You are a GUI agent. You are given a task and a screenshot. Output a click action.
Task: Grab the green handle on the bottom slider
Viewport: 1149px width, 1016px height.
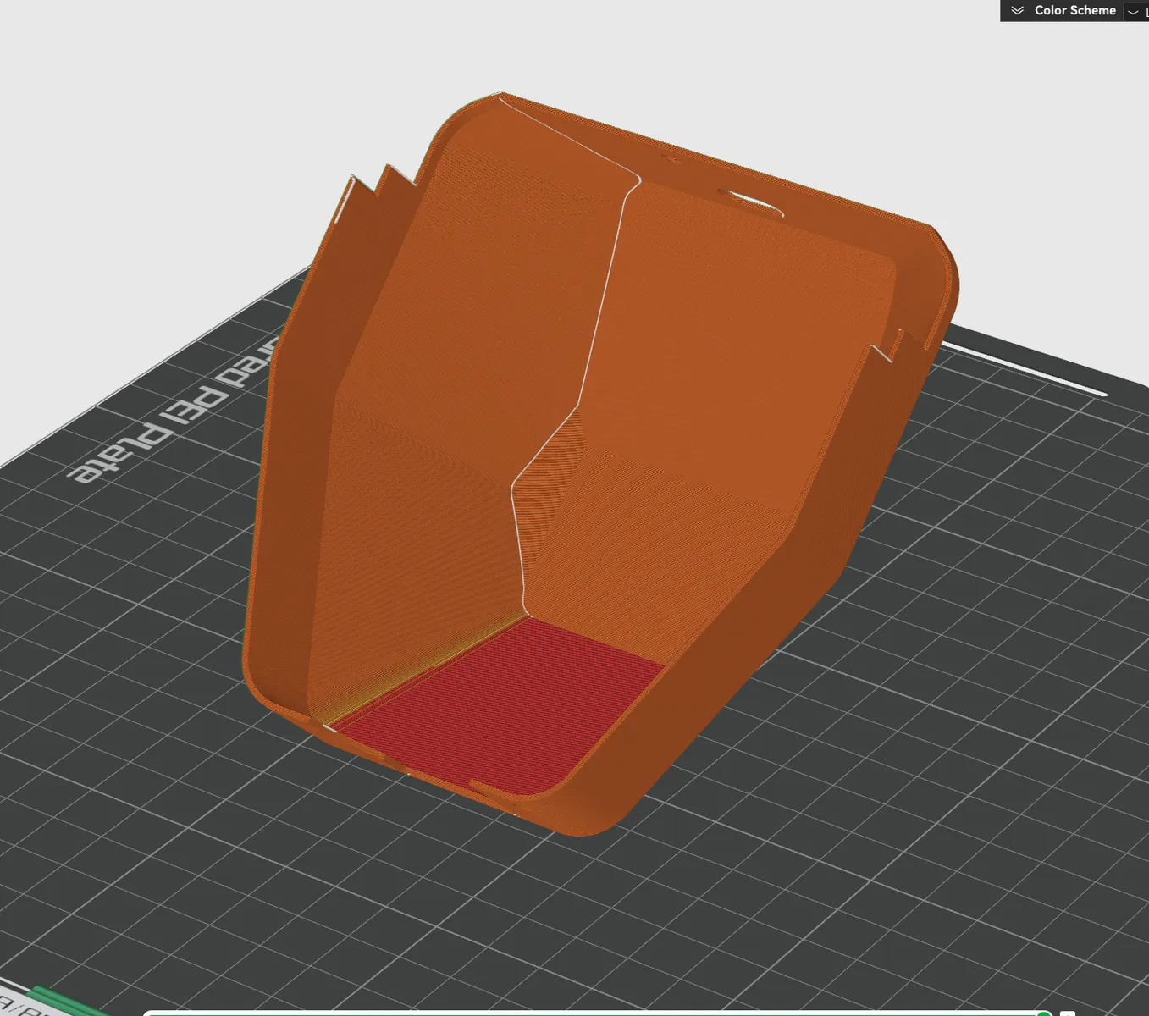1045,1013
